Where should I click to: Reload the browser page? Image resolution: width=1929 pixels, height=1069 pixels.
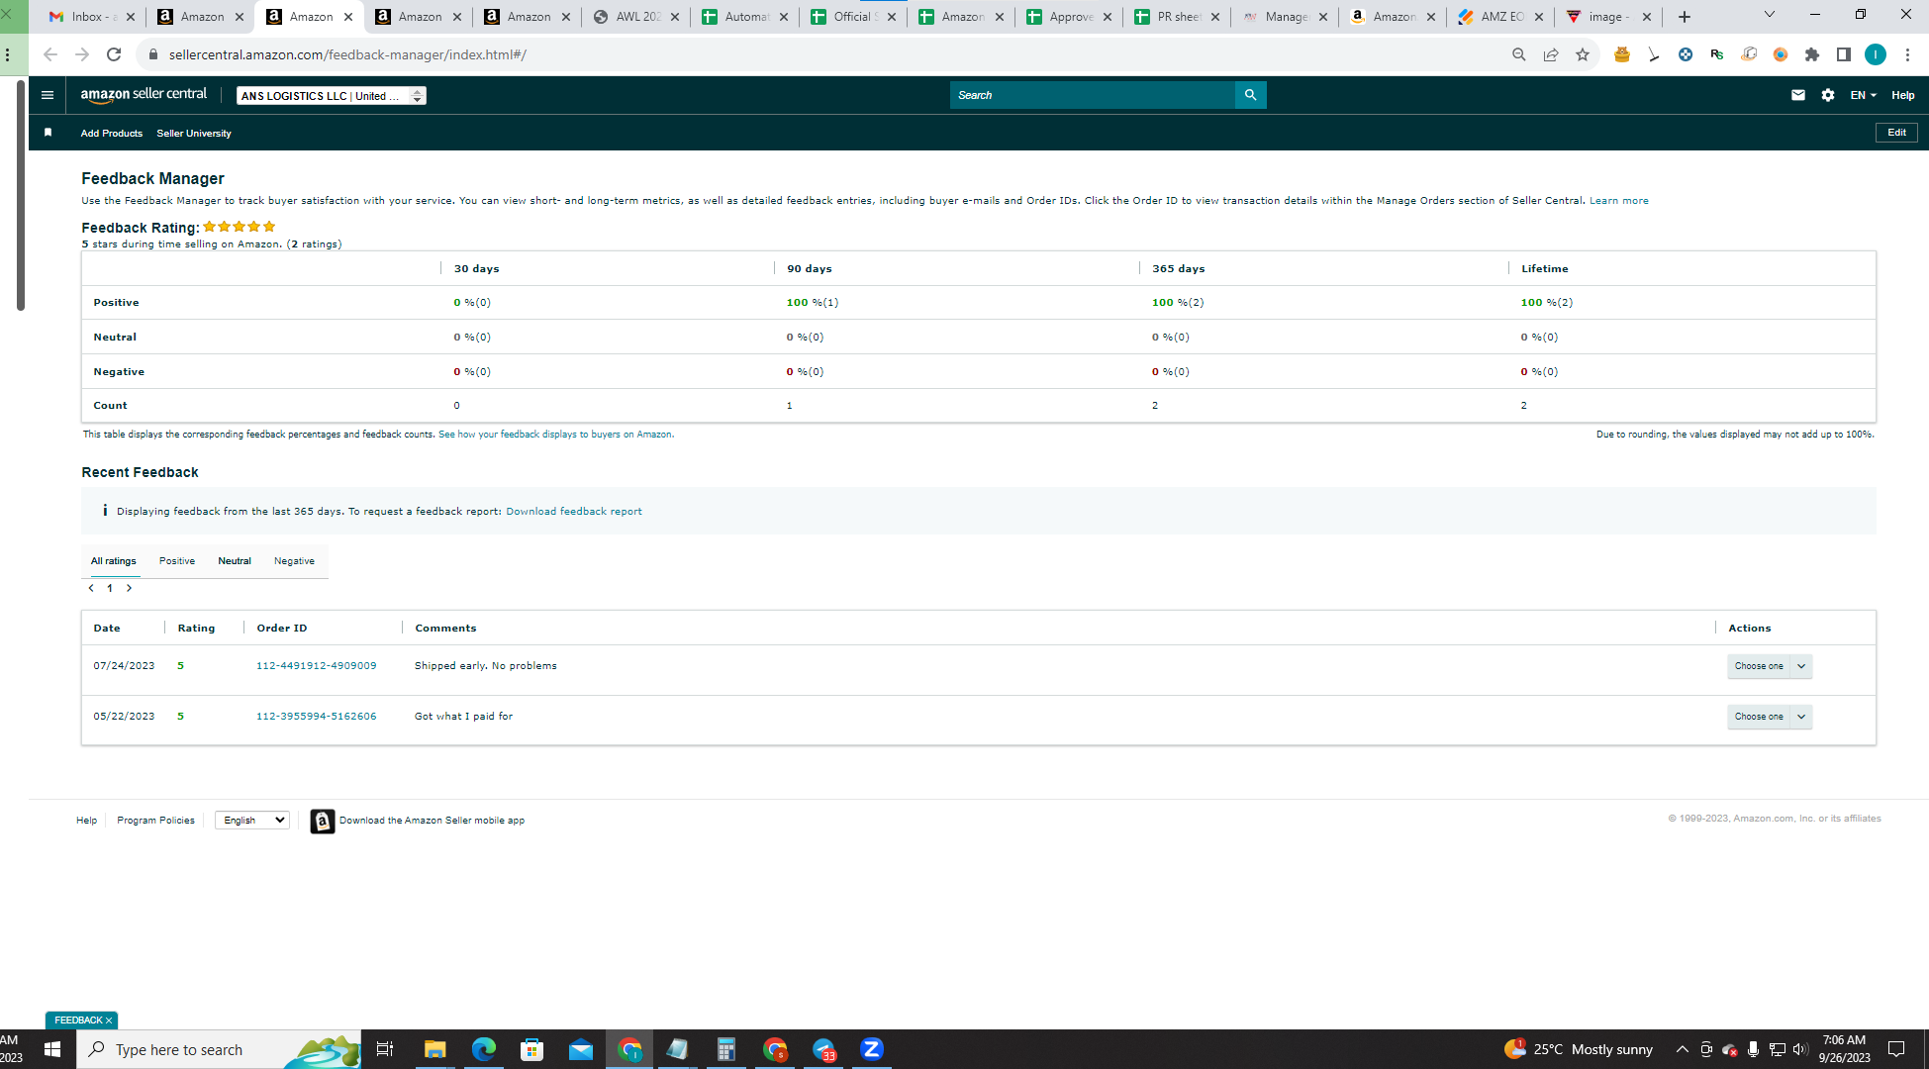[x=114, y=54]
